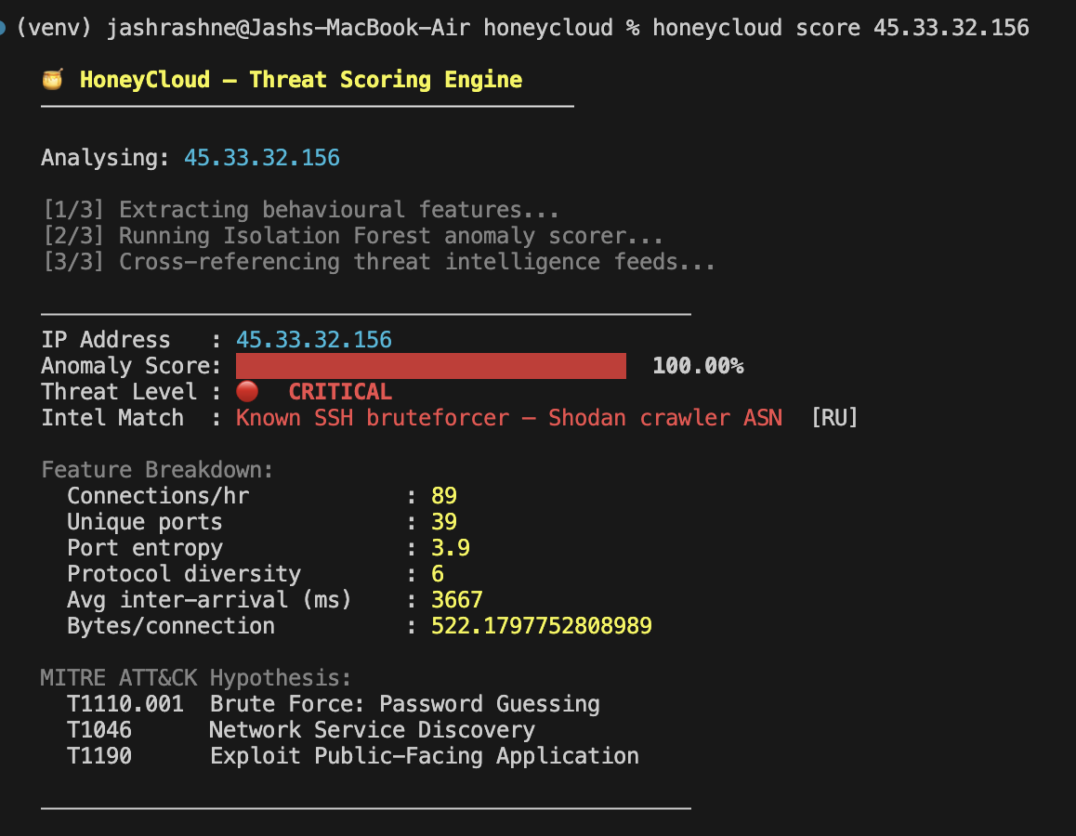Image resolution: width=1076 pixels, height=836 pixels.
Task: Click the Unique ports label
Action: coord(145,522)
